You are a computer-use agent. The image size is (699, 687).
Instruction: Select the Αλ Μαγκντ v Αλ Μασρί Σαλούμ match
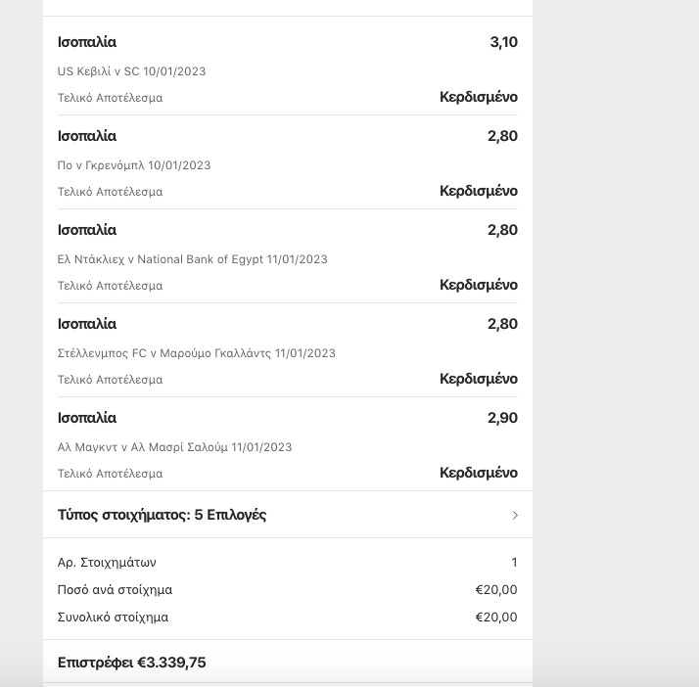point(175,447)
